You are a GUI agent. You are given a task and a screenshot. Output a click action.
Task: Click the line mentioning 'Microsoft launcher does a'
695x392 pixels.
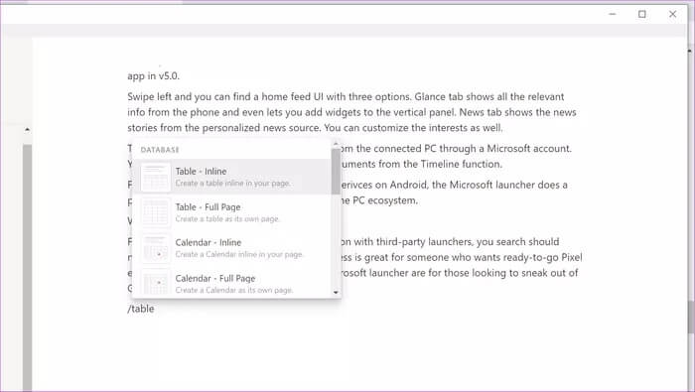(x=455, y=185)
